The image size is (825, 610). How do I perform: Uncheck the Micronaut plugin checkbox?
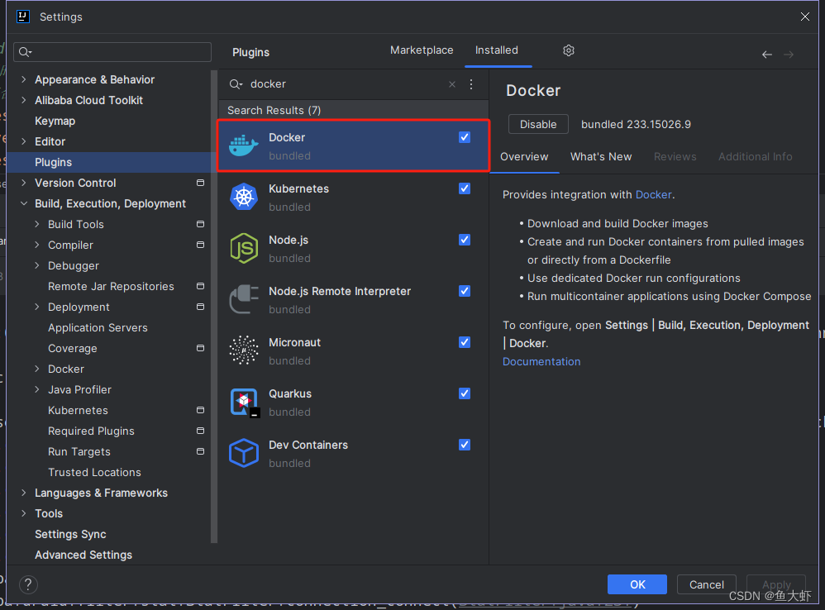465,342
